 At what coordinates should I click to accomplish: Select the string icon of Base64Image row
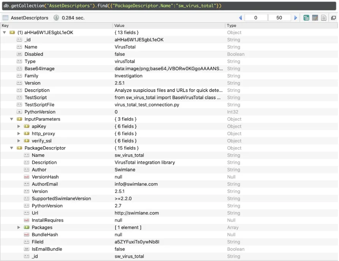tap(19, 68)
